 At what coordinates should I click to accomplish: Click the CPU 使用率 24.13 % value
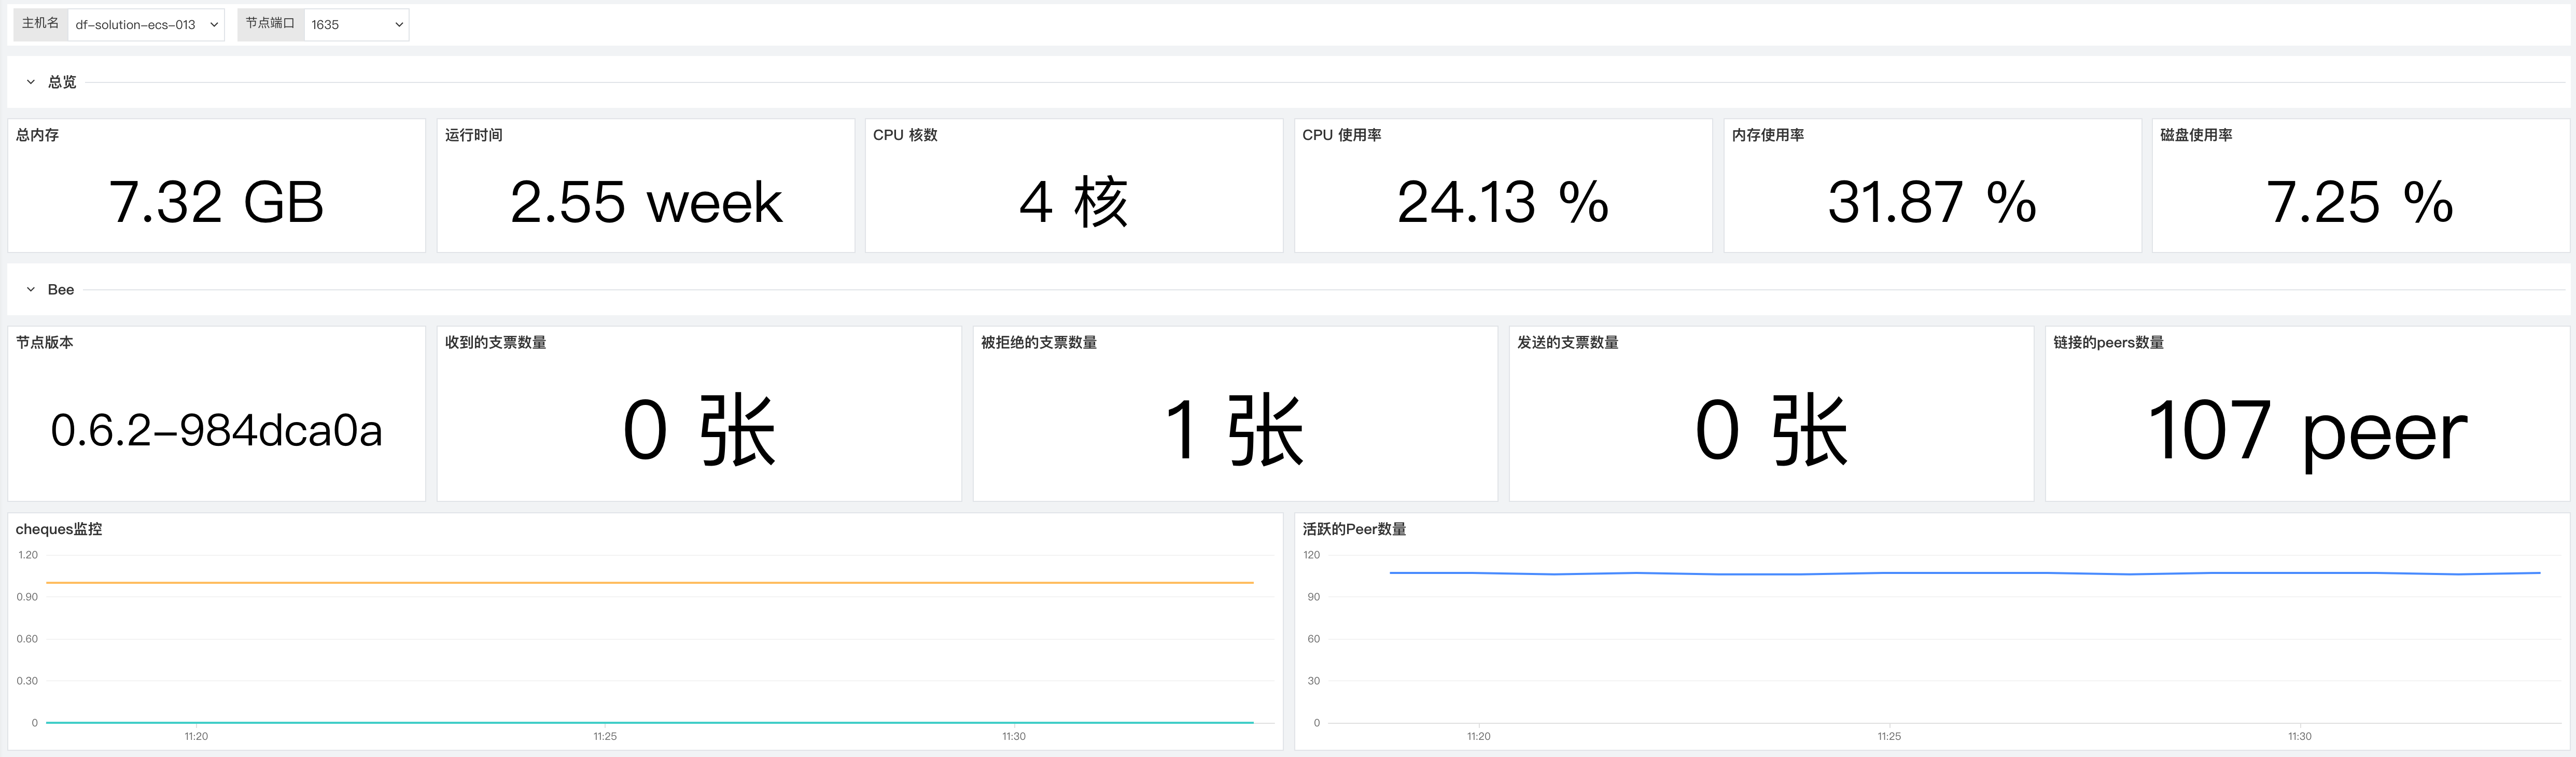(1502, 202)
